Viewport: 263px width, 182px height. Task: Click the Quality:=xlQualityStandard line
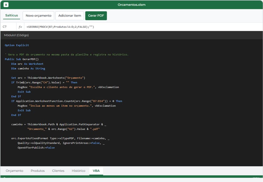[x=61, y=143]
